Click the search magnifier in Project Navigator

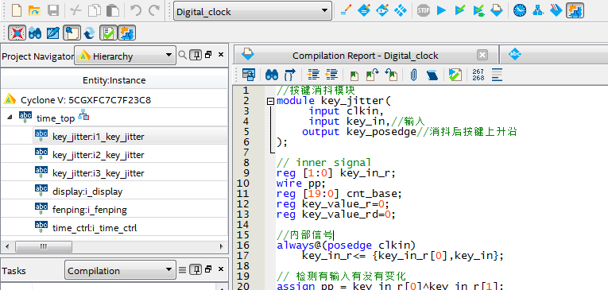click(182, 56)
